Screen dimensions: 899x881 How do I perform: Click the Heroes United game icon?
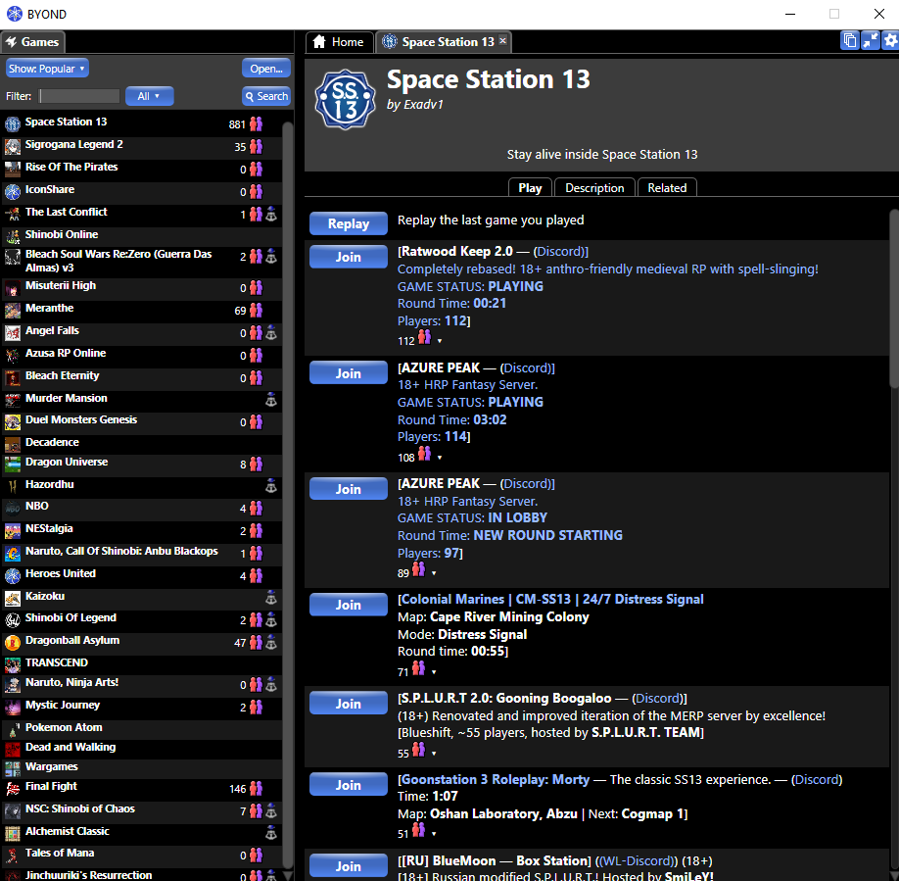pos(13,575)
